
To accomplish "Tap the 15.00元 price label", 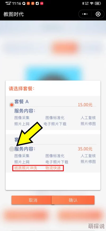I will (x=85, y=105).
